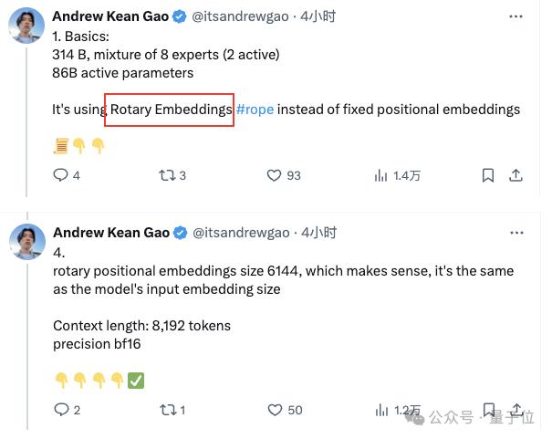
Task: Click the highlighted Rotary Embeddings text
Action: tap(171, 110)
